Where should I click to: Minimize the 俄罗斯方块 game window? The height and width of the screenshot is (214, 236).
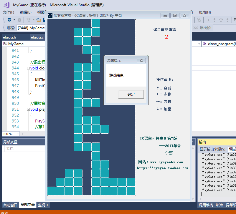pyautogui.click(x=165, y=16)
